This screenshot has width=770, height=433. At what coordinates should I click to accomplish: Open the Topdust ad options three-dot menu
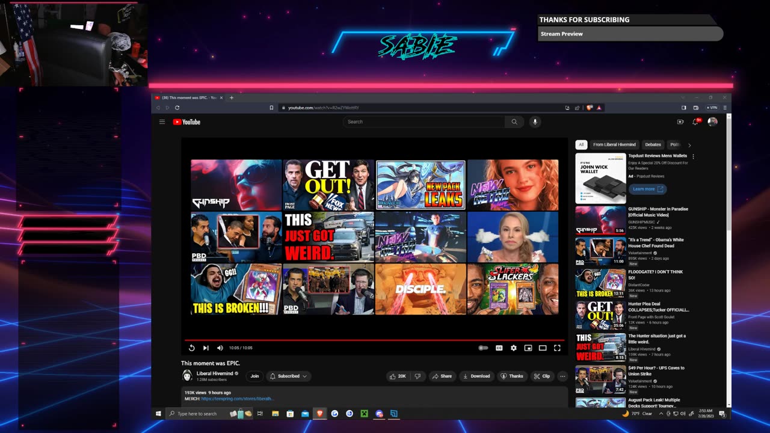(x=693, y=157)
